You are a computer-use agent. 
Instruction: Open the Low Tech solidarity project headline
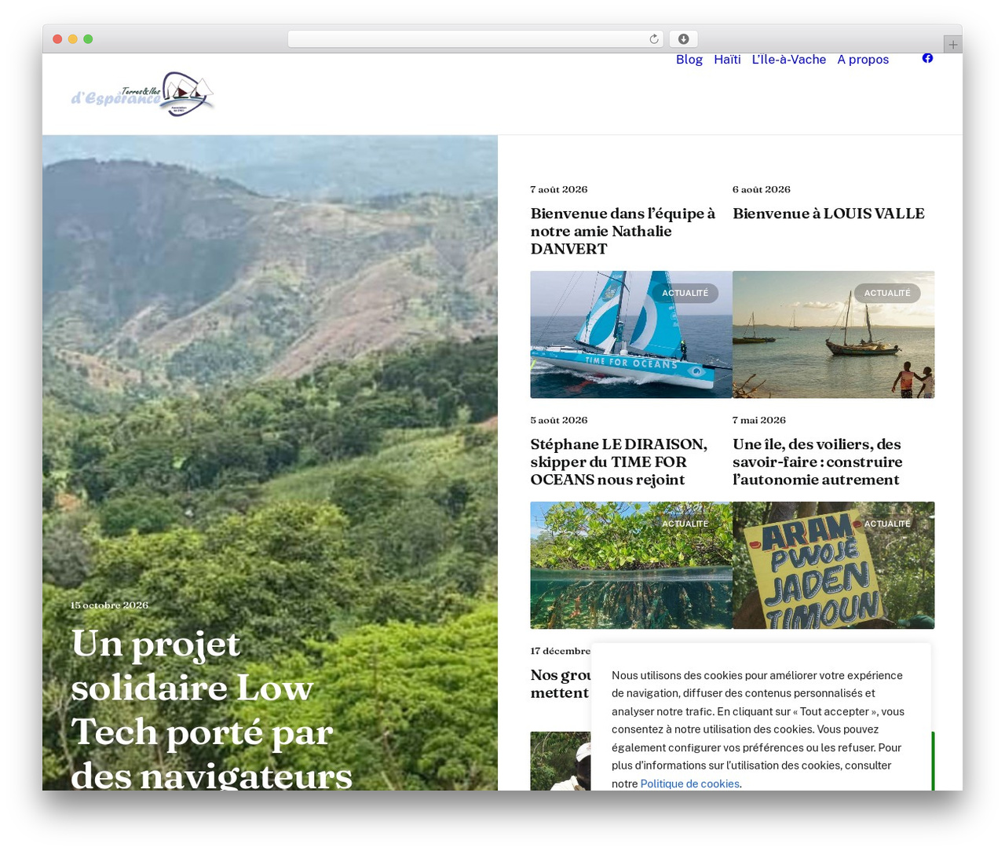(211, 708)
